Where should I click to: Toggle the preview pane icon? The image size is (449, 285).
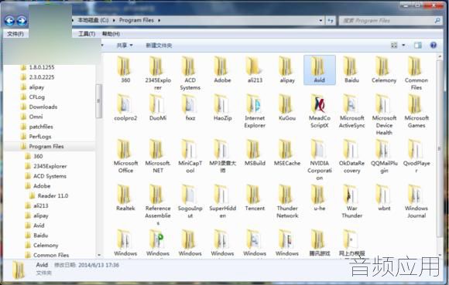pyautogui.click(x=418, y=45)
